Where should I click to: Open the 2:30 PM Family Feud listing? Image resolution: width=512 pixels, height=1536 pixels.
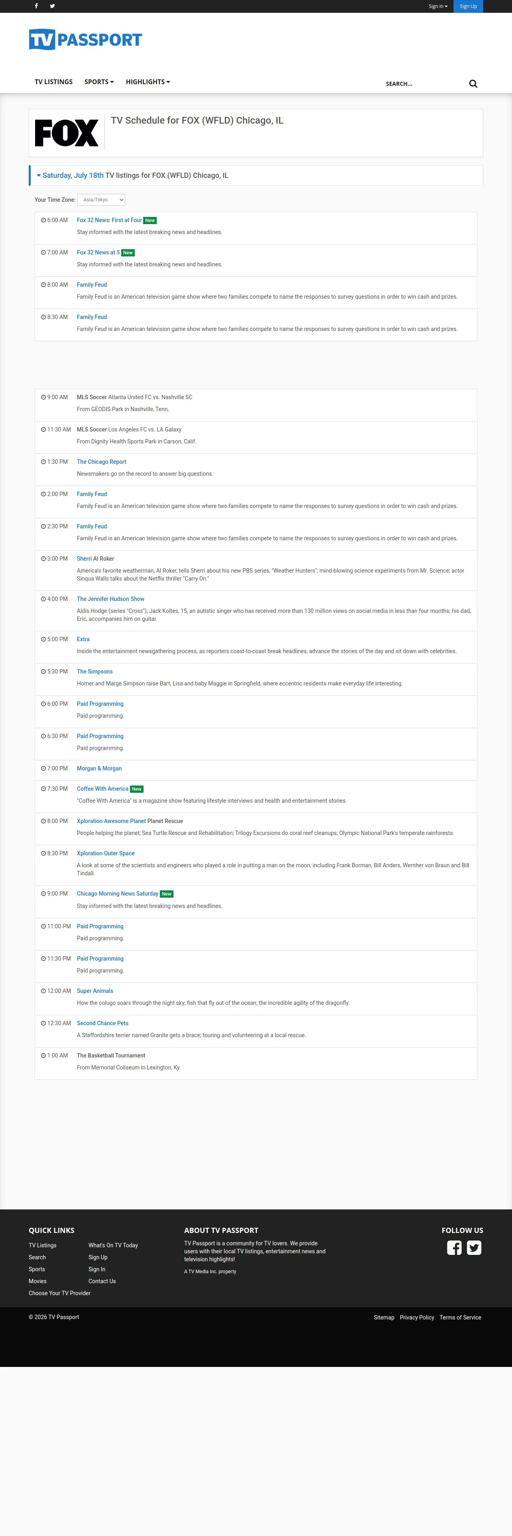[92, 526]
